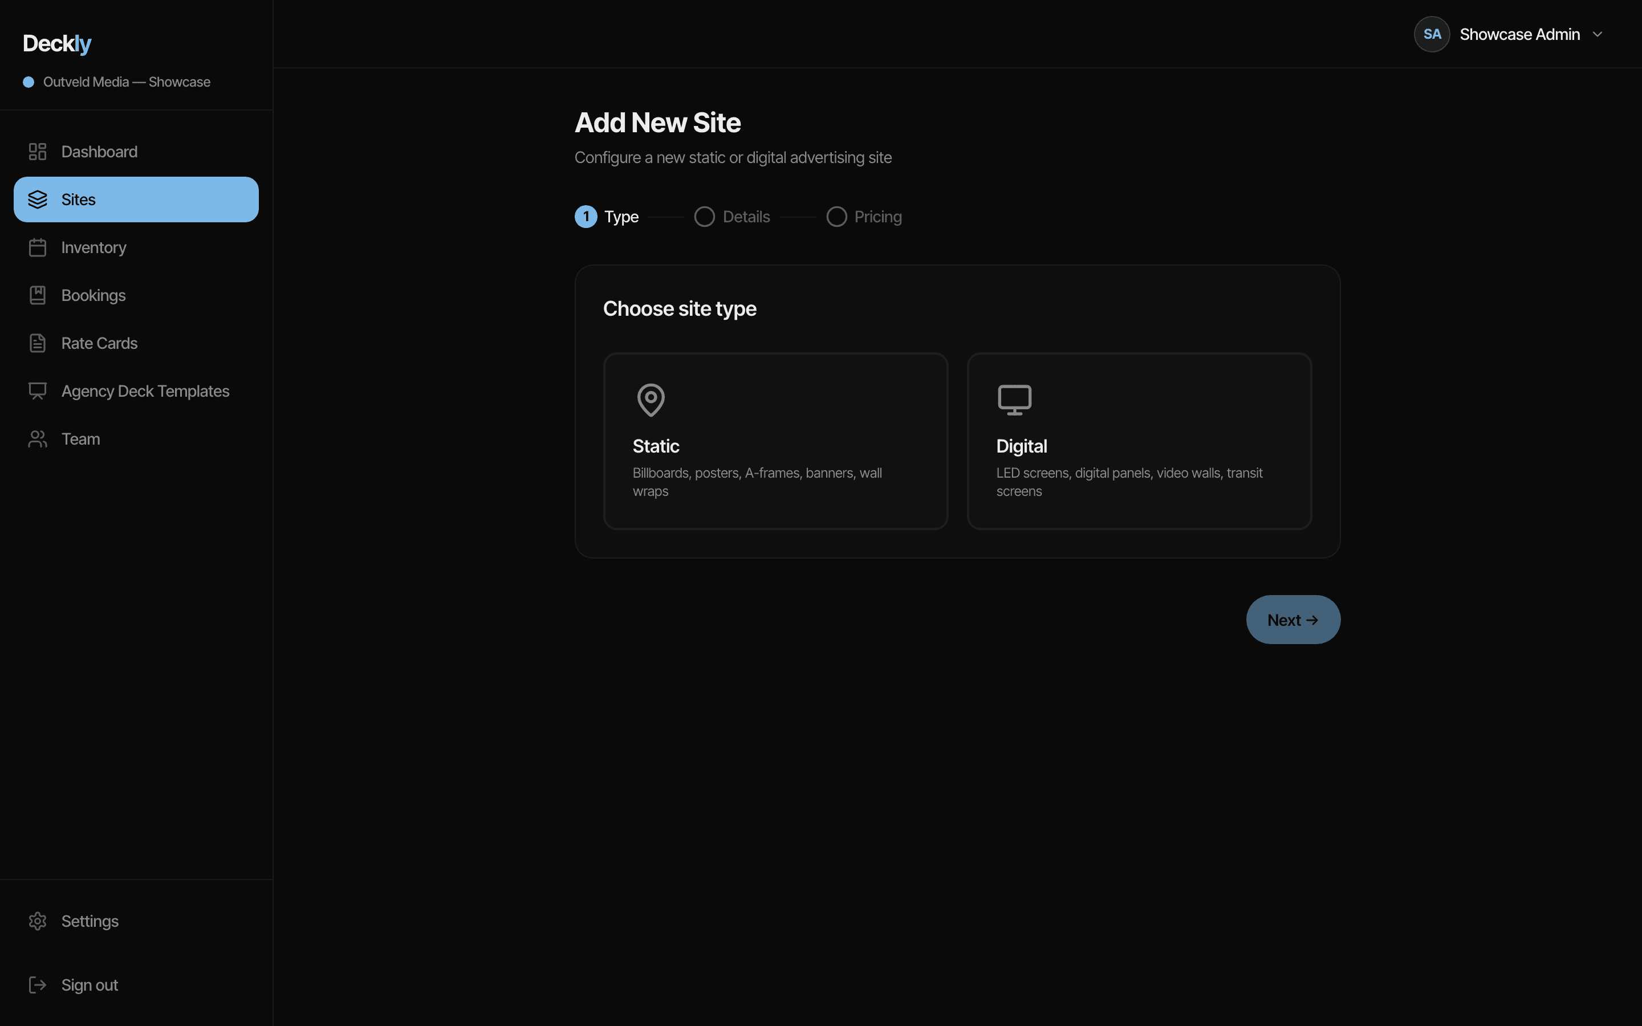Click the Bookings bookmark icon
Image resolution: width=1642 pixels, height=1026 pixels.
click(x=37, y=295)
